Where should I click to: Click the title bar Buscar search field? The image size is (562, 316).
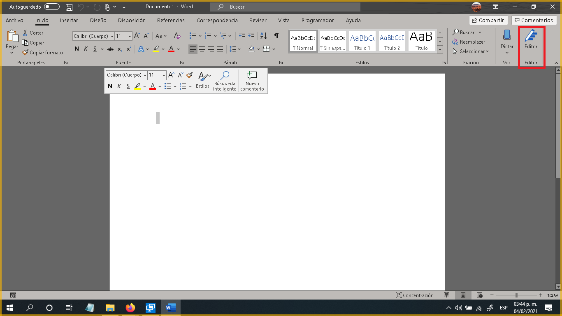[x=285, y=7]
